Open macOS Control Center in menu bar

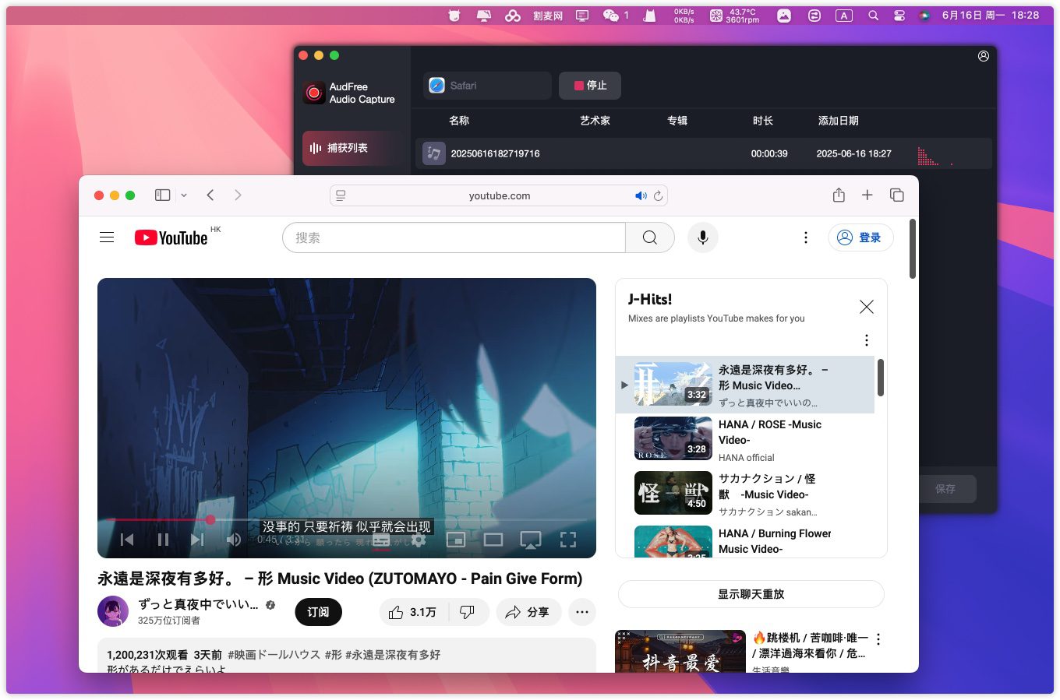899,15
